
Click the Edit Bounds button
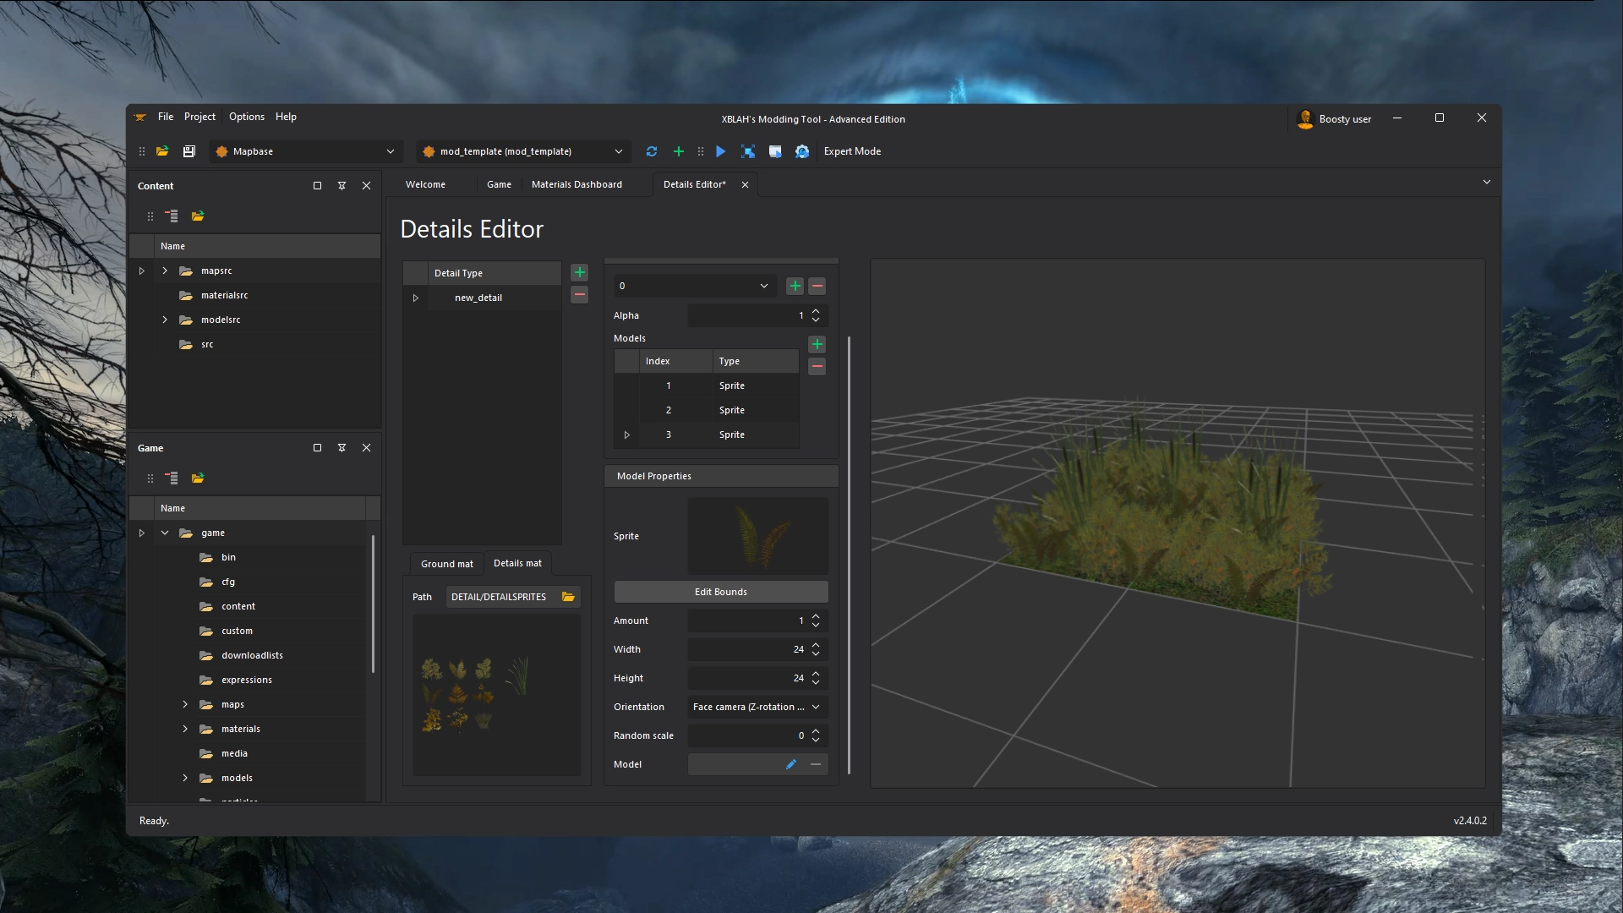point(721,592)
